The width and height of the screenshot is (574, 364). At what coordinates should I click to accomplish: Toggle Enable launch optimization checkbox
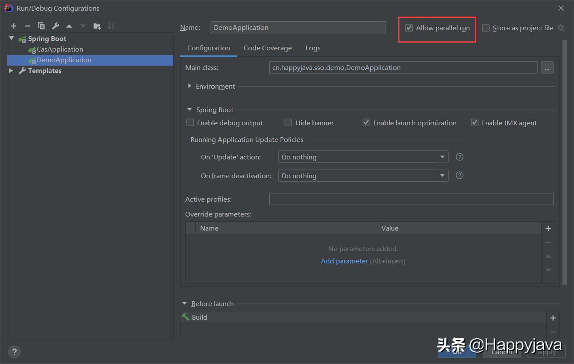[366, 123]
